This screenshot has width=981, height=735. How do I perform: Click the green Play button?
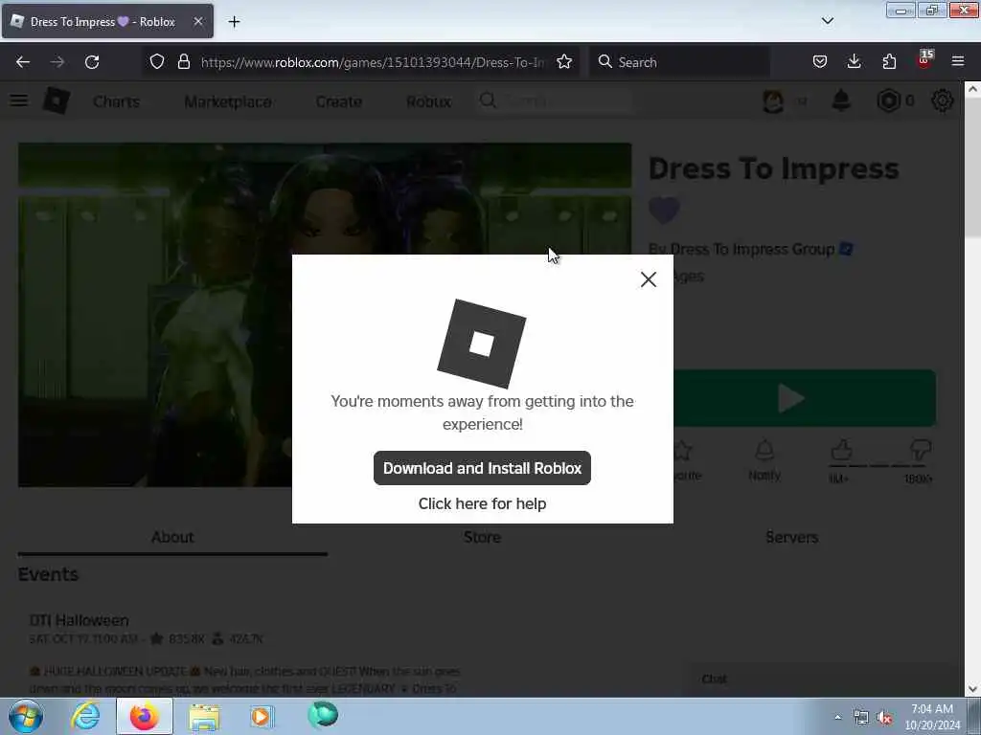(805, 398)
